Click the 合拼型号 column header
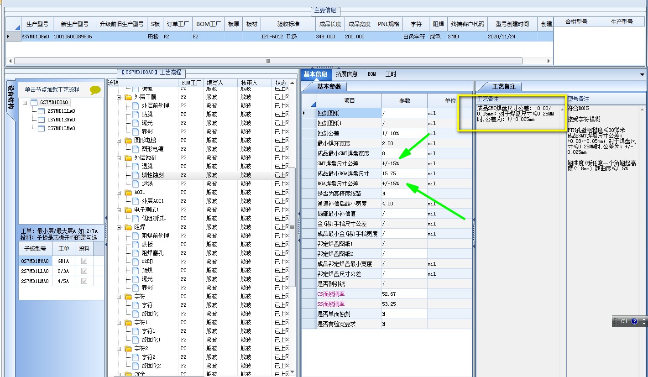 point(576,22)
